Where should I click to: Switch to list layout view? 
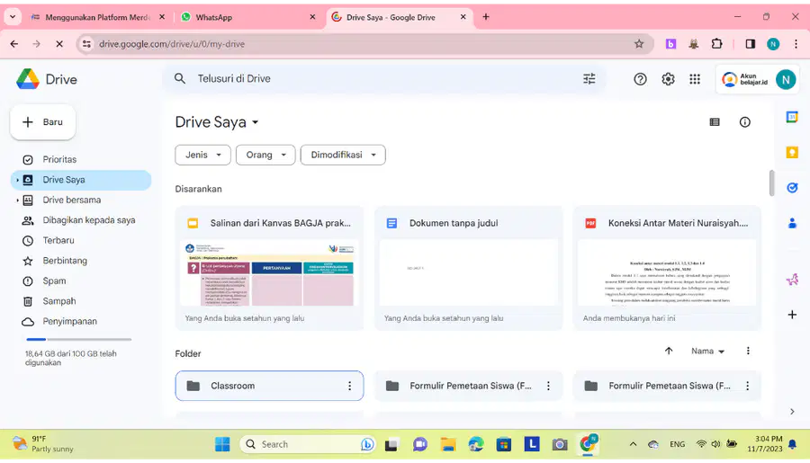coord(715,122)
